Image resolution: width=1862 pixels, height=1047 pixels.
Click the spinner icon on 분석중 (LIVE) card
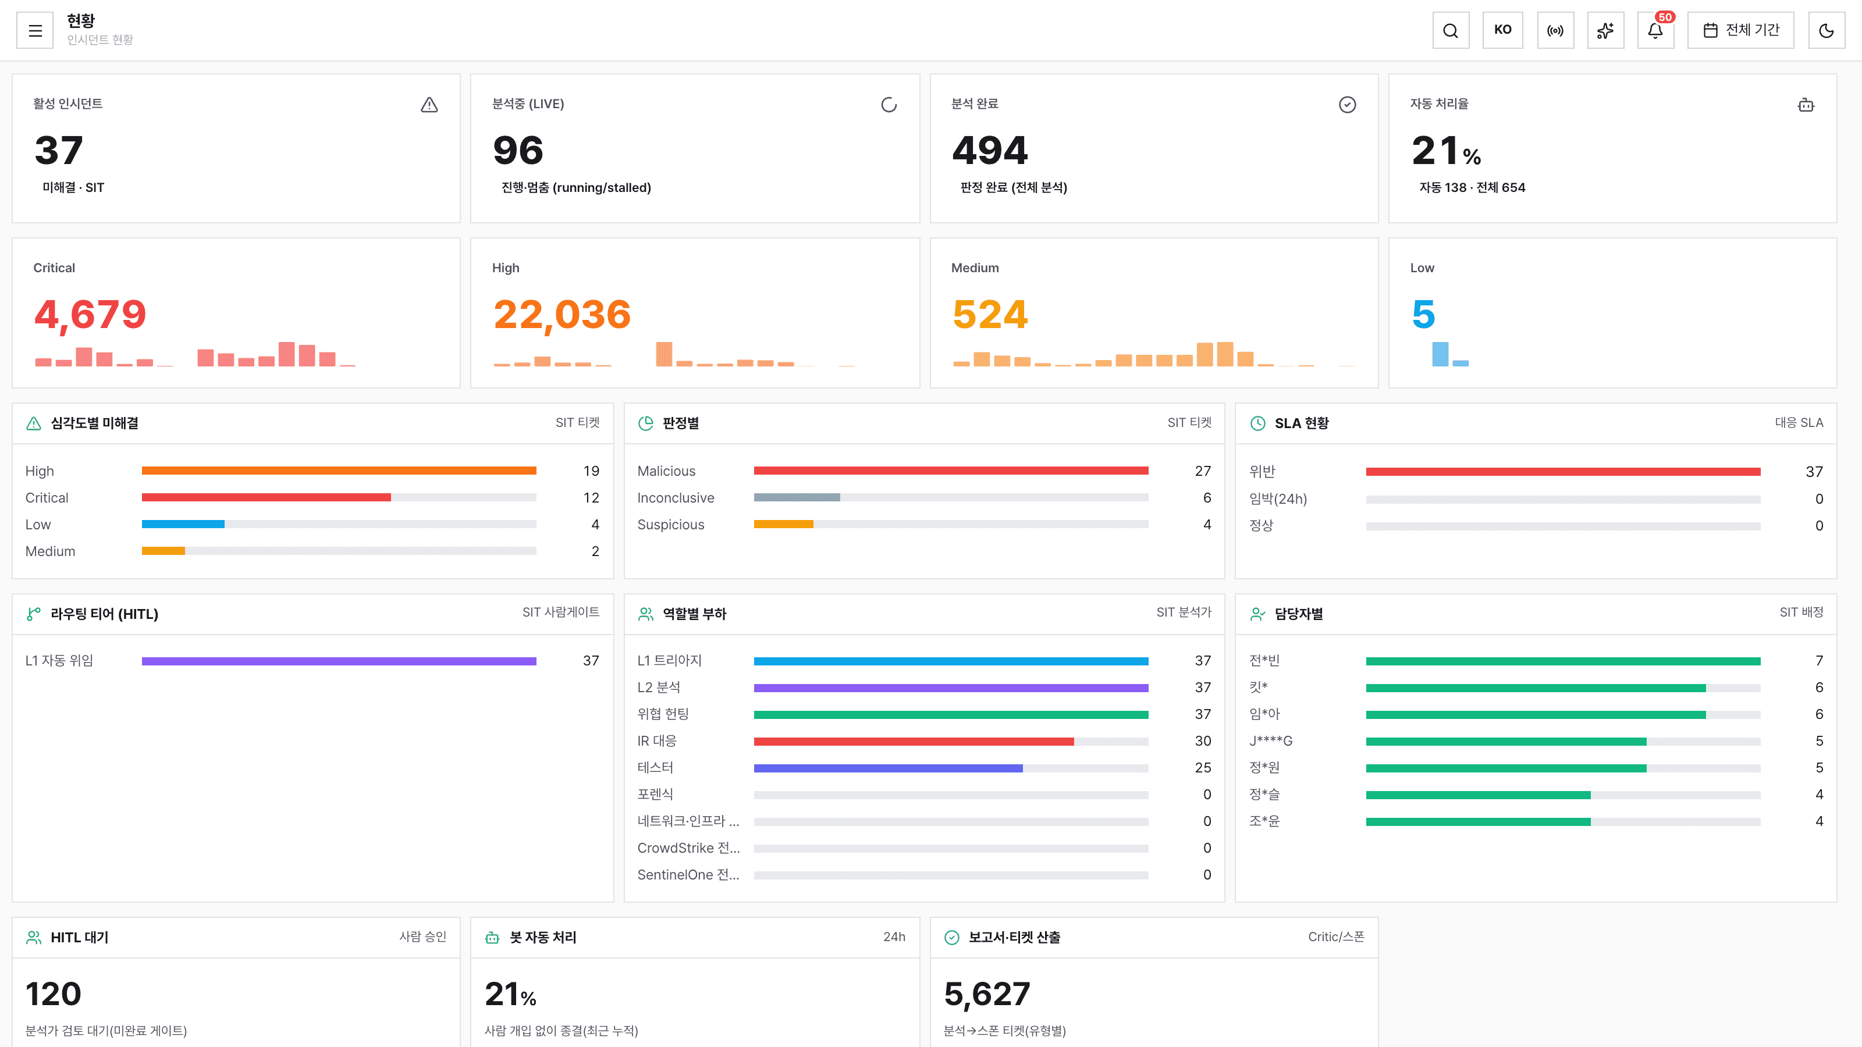pyautogui.click(x=889, y=105)
